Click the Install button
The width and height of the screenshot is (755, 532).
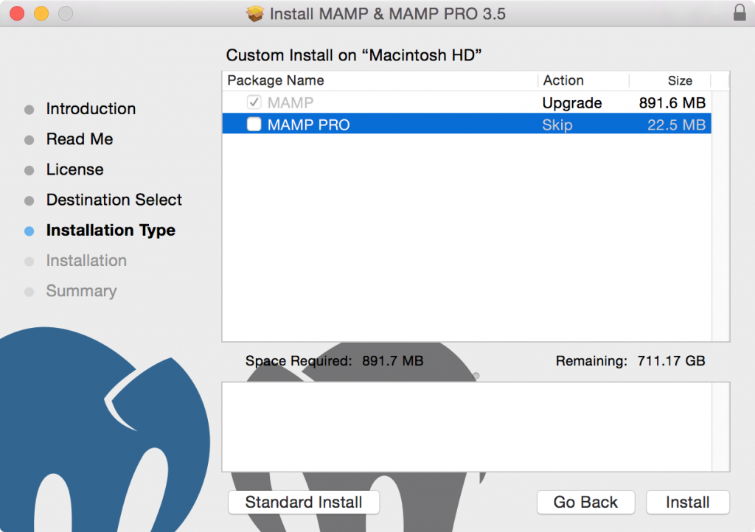pos(688,503)
